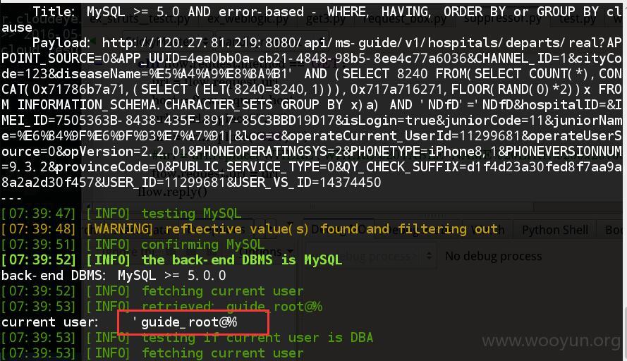Click 'testing if current user is DBA' line

click(188, 338)
